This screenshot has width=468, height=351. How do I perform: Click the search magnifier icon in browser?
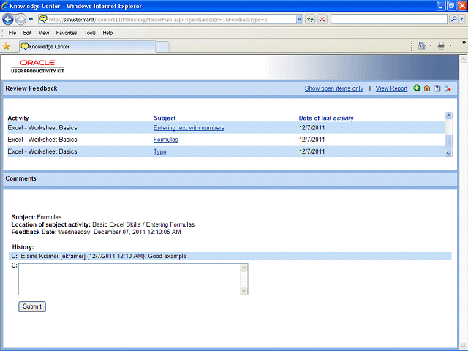(x=453, y=20)
